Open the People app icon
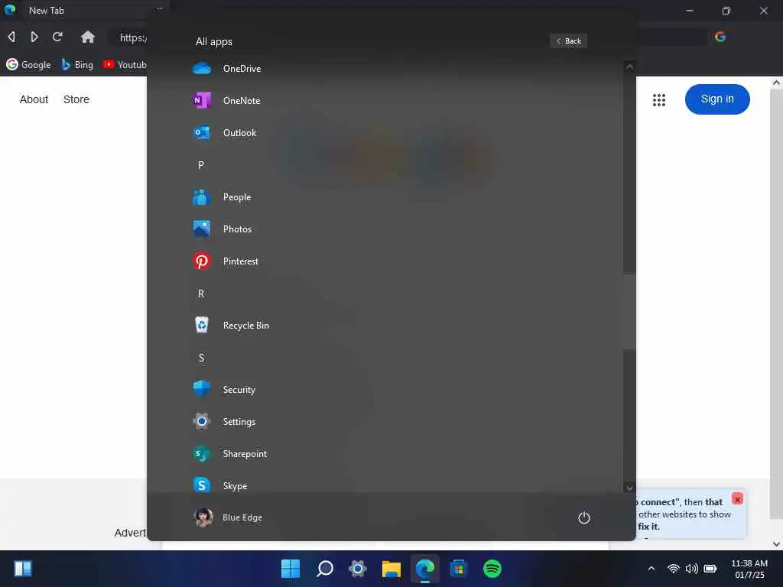Viewport: 783px width, 587px height. [x=202, y=197]
